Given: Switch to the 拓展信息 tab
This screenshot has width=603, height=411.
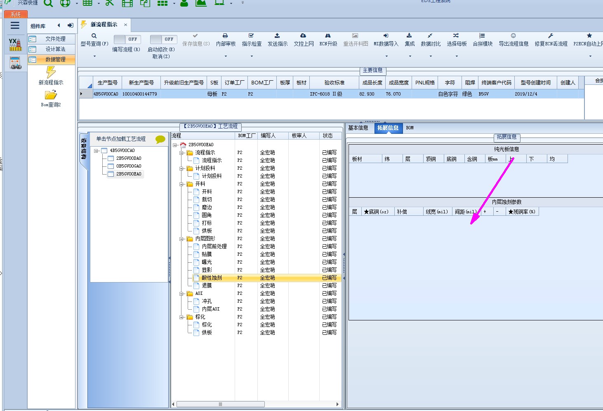Looking at the screenshot, I should 388,128.
